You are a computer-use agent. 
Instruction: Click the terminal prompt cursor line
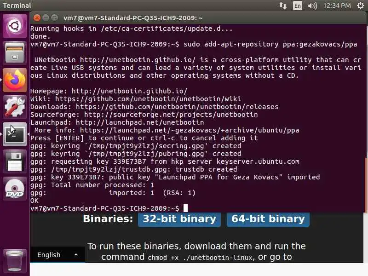(x=109, y=208)
